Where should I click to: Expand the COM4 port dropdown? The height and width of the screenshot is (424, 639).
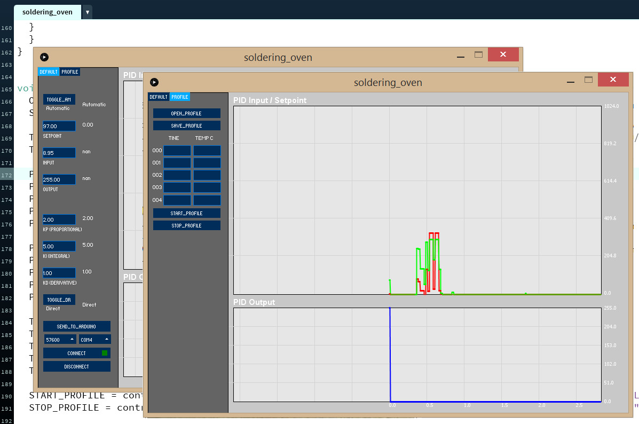(x=94, y=340)
